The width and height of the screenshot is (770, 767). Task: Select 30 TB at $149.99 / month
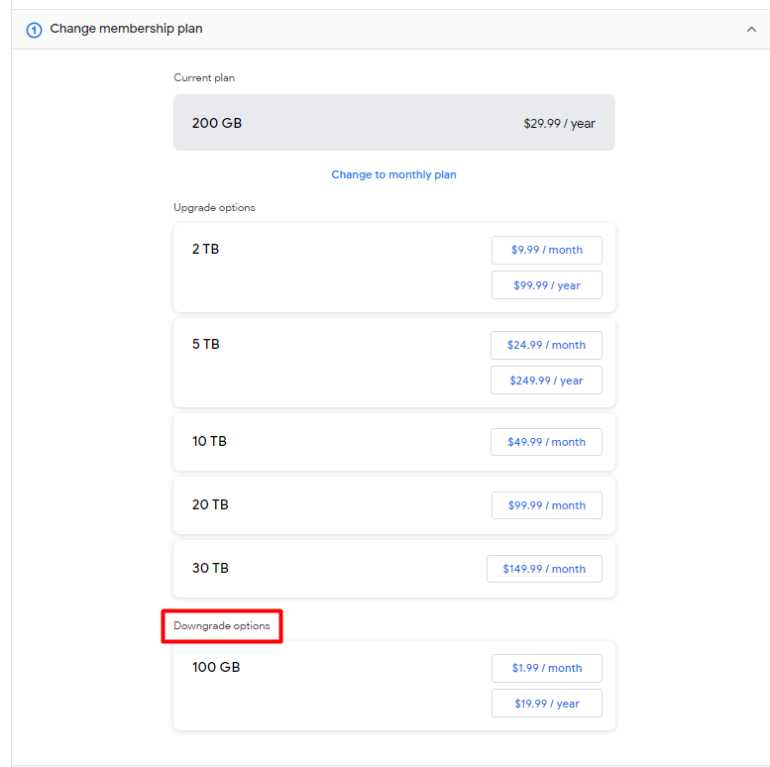tap(544, 569)
